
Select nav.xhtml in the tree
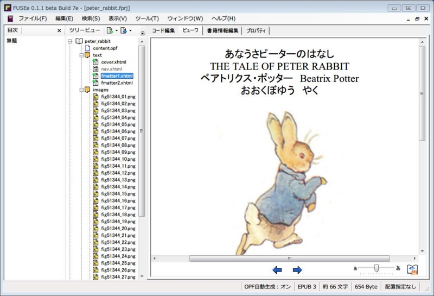click(111, 69)
